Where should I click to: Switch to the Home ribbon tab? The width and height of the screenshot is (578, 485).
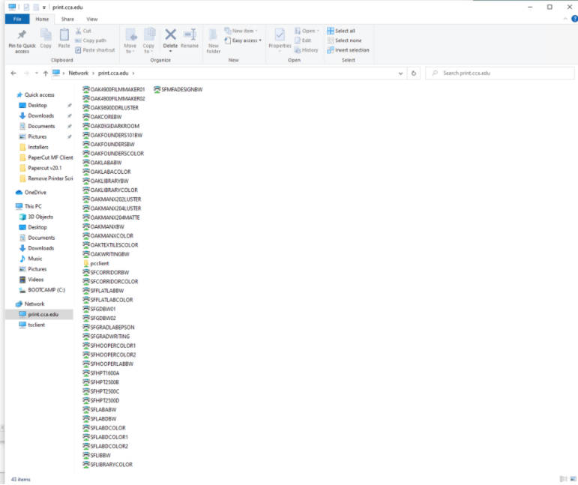[x=42, y=19]
